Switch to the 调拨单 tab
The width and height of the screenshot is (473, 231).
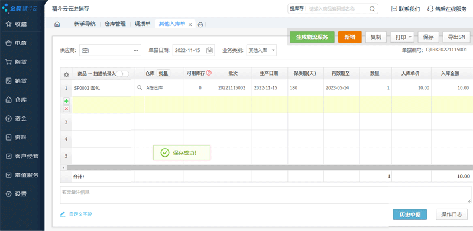[142, 24]
